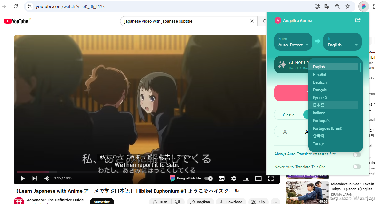This screenshot has height=204, width=375.
Task: Enter fullscreen using the fullscreen icon
Action: pos(271,178)
